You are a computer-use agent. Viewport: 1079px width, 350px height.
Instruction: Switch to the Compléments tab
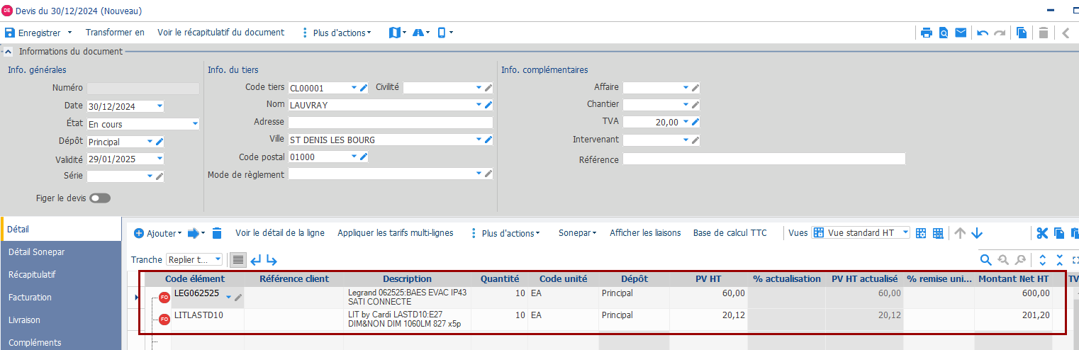click(61, 341)
